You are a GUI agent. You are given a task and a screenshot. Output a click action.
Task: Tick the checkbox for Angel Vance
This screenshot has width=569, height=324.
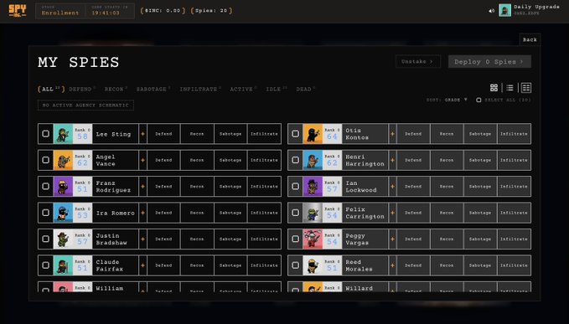46,160
